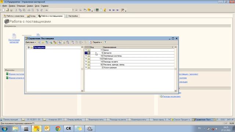The image size is (235, 132).
Task: Select Поставщики in the left tree
Action: coord(39,47)
